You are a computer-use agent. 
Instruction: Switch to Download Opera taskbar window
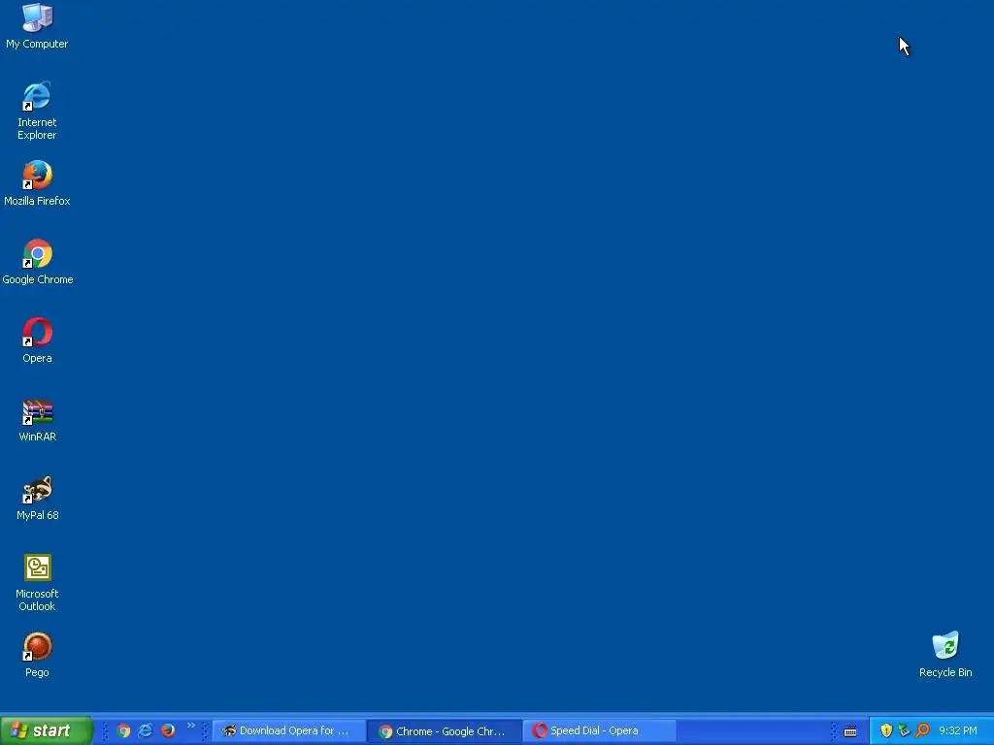pos(289,731)
